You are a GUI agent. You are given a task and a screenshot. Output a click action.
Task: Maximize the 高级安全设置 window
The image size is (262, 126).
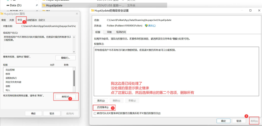250,10
